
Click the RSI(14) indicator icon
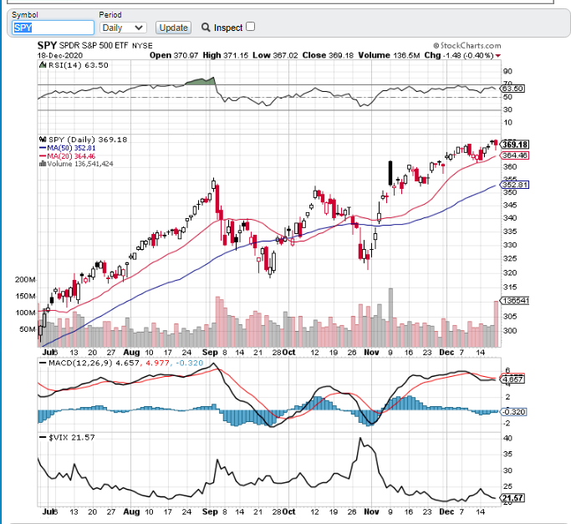click(x=43, y=65)
